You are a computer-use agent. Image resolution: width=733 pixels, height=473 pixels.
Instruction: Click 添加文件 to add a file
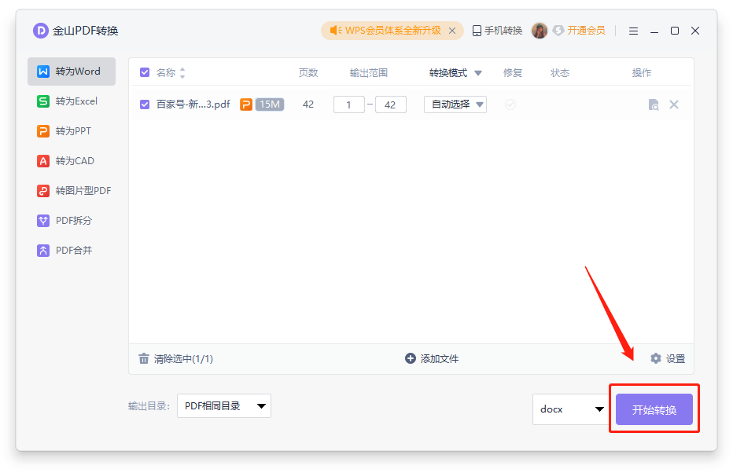pyautogui.click(x=432, y=358)
